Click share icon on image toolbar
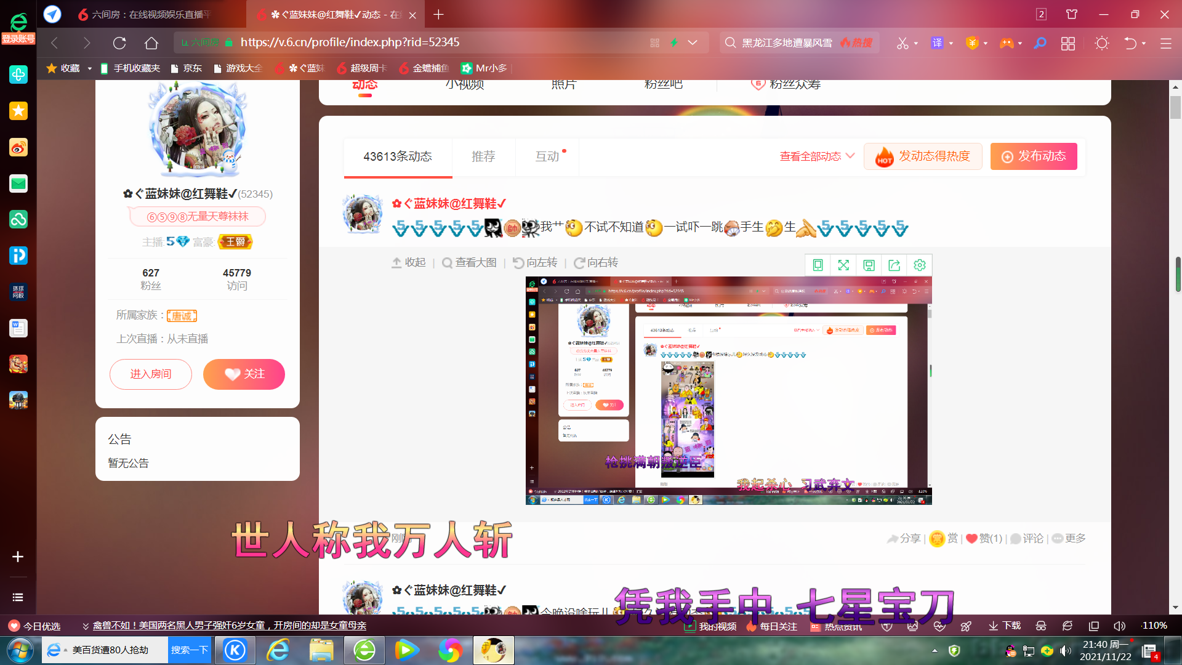This screenshot has width=1182, height=665. [894, 265]
